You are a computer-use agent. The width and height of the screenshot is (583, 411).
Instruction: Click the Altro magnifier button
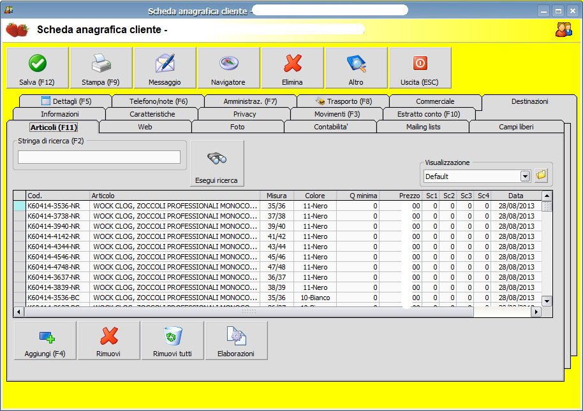click(x=356, y=68)
